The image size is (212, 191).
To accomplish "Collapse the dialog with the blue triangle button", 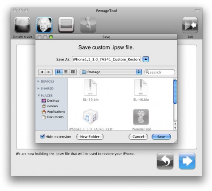I will (146, 59).
